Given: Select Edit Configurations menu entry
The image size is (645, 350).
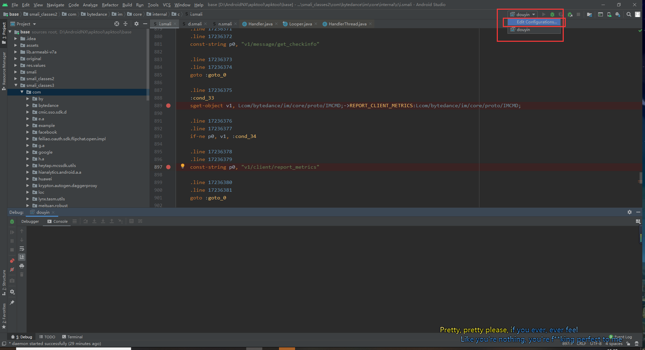Looking at the screenshot, I should click(x=537, y=22).
